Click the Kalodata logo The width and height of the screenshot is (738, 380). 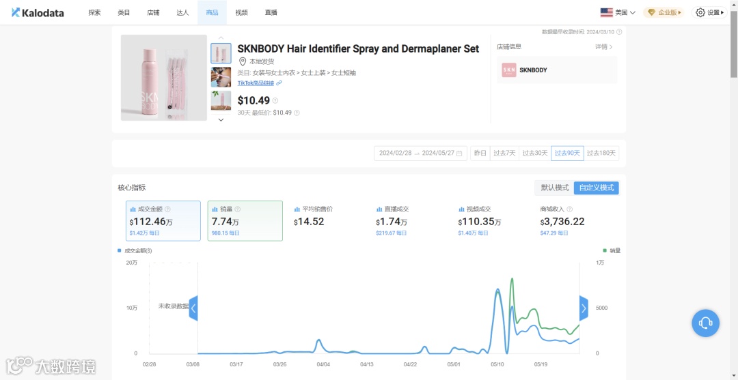[x=37, y=13]
